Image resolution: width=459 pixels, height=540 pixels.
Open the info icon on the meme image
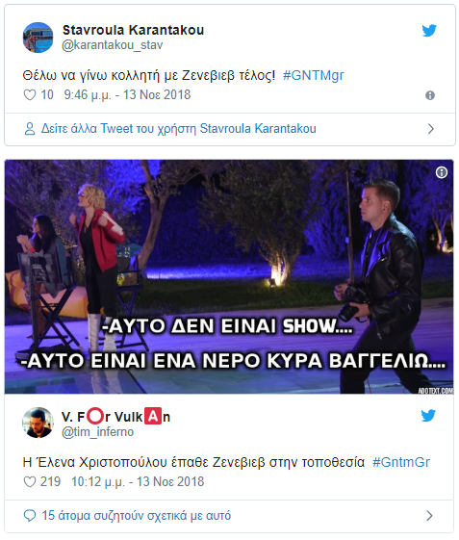(x=442, y=172)
